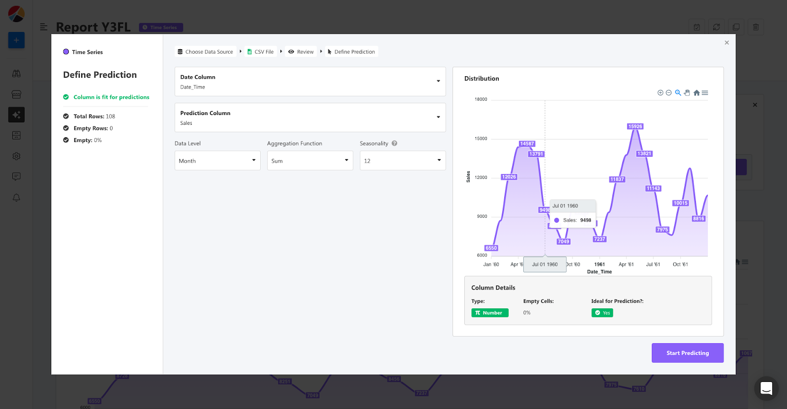The height and width of the screenshot is (409, 787).
Task: Click the 'Empty Rows: 0' entry
Action: 93,128
